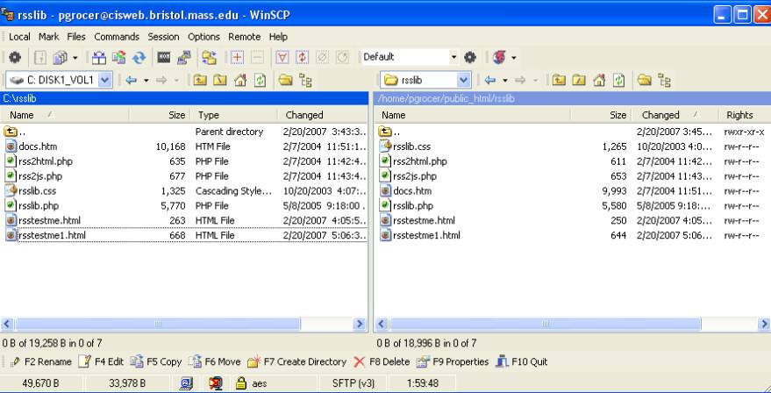Click remote panel horizontal scrollbar thumb
Viewport: 771px width, 393px height.
tap(545, 325)
